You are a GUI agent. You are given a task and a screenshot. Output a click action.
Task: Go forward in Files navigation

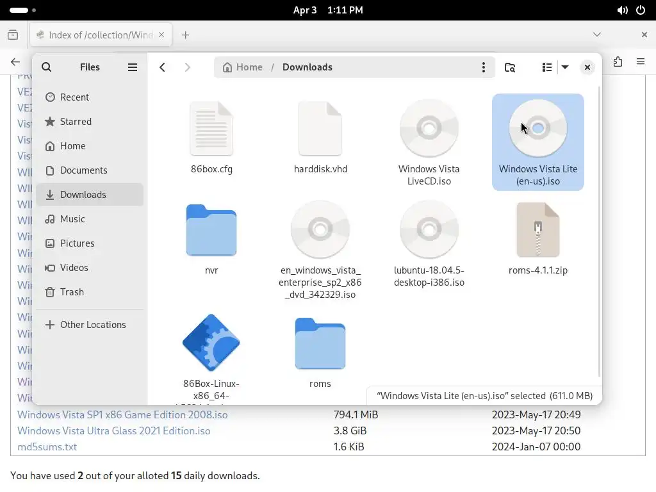point(187,67)
